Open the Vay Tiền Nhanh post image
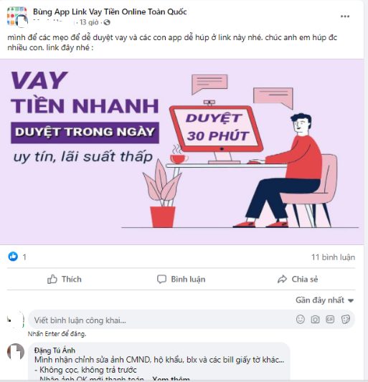Screen dimensions: 368x382 coord(181,151)
